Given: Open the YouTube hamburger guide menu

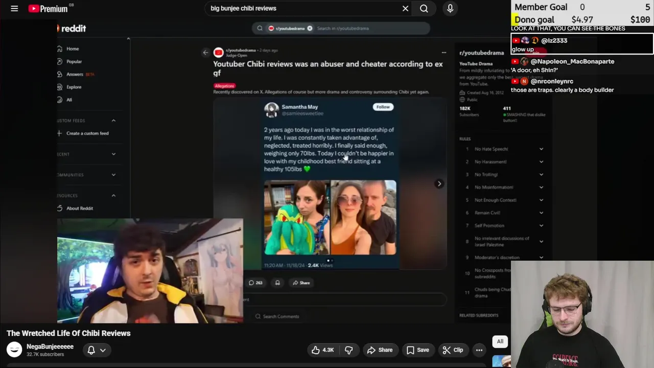Looking at the screenshot, I should pos(14,8).
